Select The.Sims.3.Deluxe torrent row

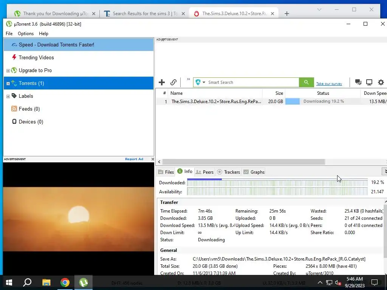[x=271, y=101]
